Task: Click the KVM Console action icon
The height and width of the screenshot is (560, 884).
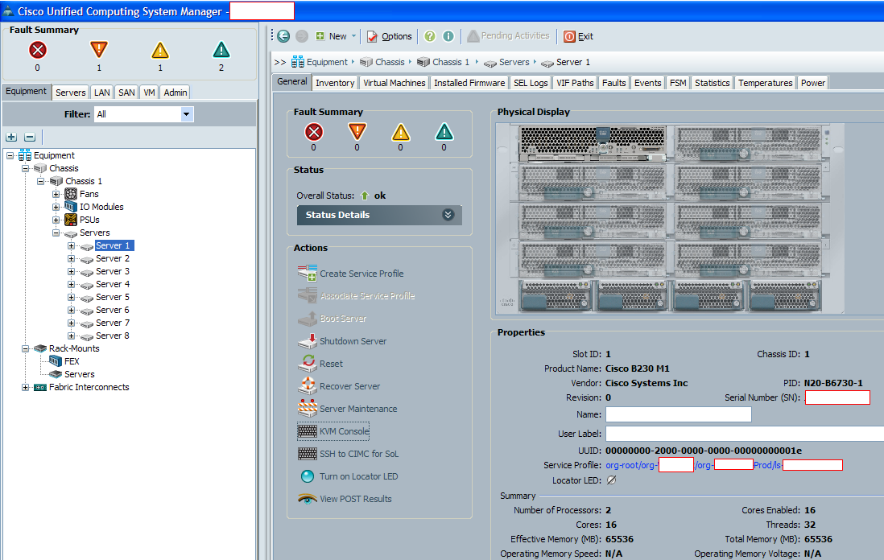Action: pos(308,431)
